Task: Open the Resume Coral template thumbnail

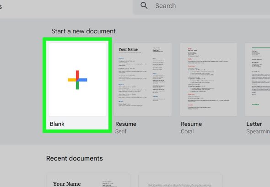Action: [209, 79]
